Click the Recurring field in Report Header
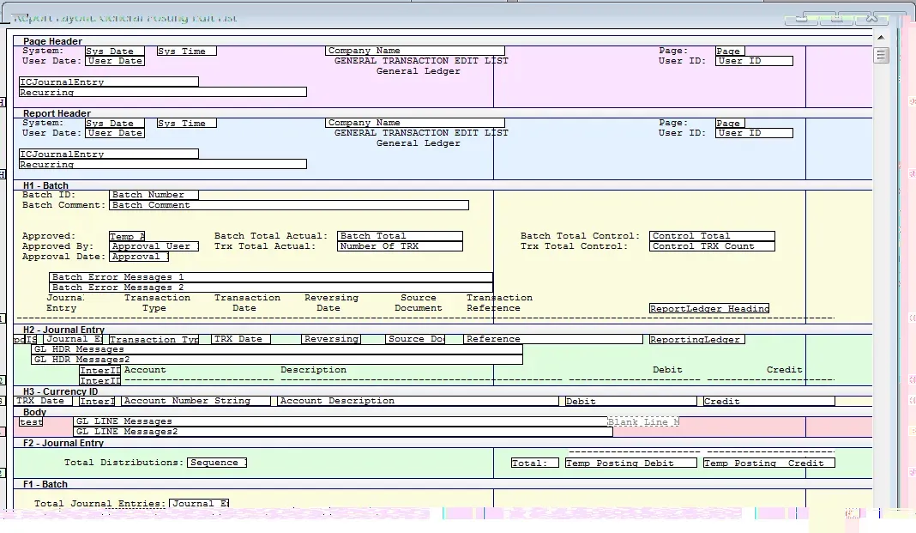Viewport: 916px width, 533px height. tap(162, 165)
